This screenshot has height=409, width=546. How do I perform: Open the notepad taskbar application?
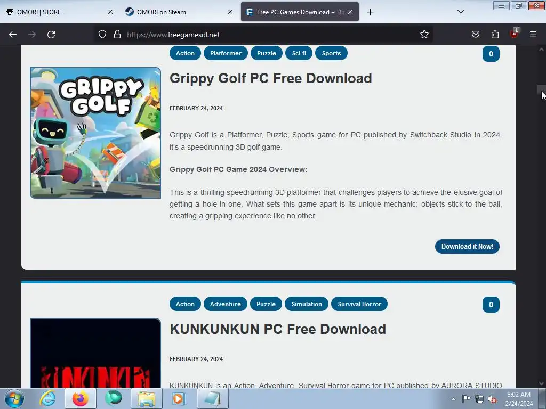click(x=213, y=398)
